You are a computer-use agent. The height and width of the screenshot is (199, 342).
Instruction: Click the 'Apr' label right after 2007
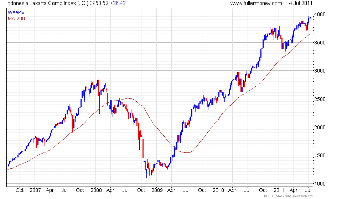[x=50, y=190]
